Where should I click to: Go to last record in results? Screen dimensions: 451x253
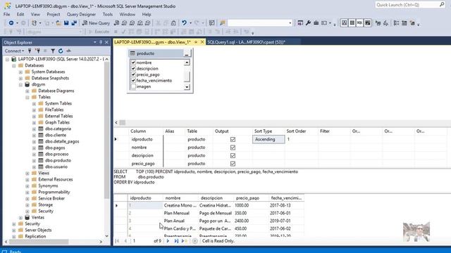tap(176, 241)
